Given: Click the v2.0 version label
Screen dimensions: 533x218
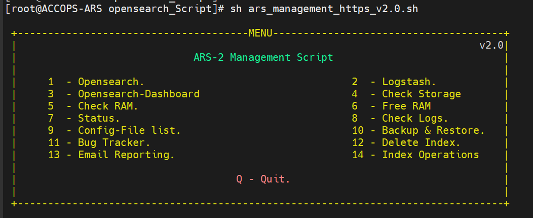Looking at the screenshot, I should pyautogui.click(x=491, y=45).
